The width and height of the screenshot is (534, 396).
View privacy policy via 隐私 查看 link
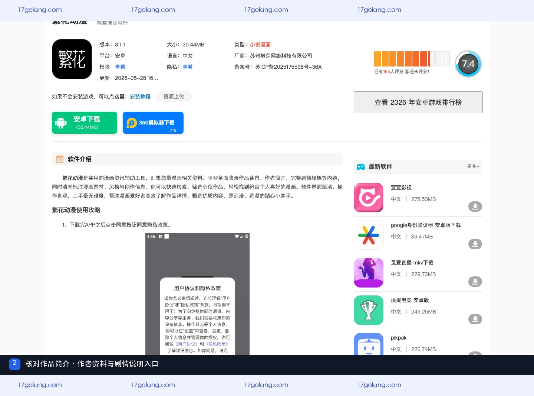pyautogui.click(x=188, y=67)
